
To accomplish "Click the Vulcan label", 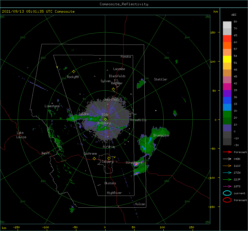I will [x=140, y=204].
